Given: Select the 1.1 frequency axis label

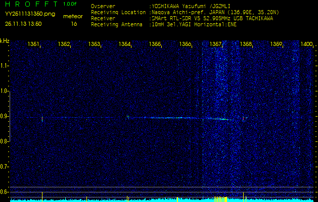Looking at the screenshot, I should [5, 66].
